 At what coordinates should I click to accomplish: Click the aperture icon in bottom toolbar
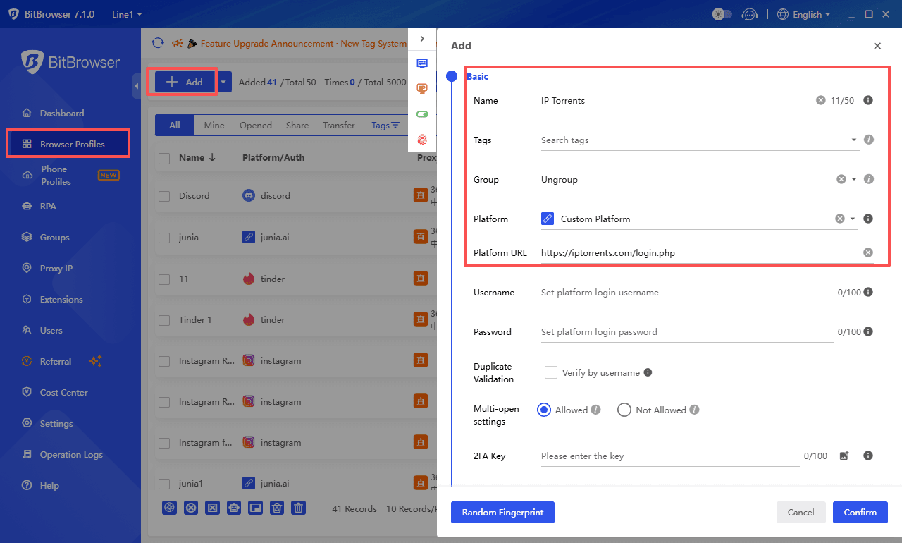coord(169,507)
